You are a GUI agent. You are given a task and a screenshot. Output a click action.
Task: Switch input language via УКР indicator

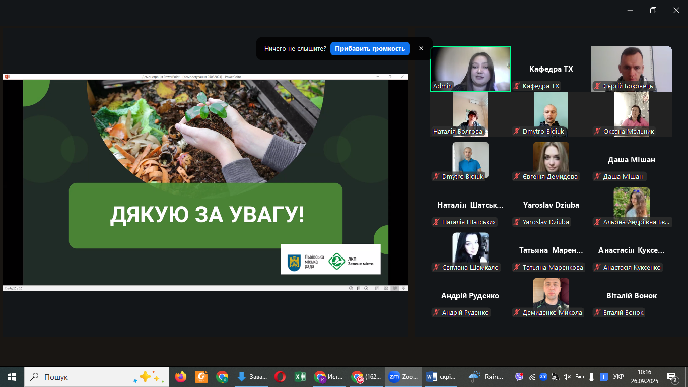pyautogui.click(x=618, y=377)
